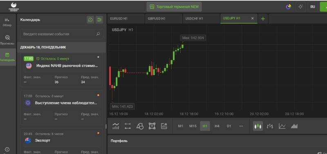The height and width of the screenshot is (154, 327).
Task: Open the RU language selector
Action: [x=313, y=7]
